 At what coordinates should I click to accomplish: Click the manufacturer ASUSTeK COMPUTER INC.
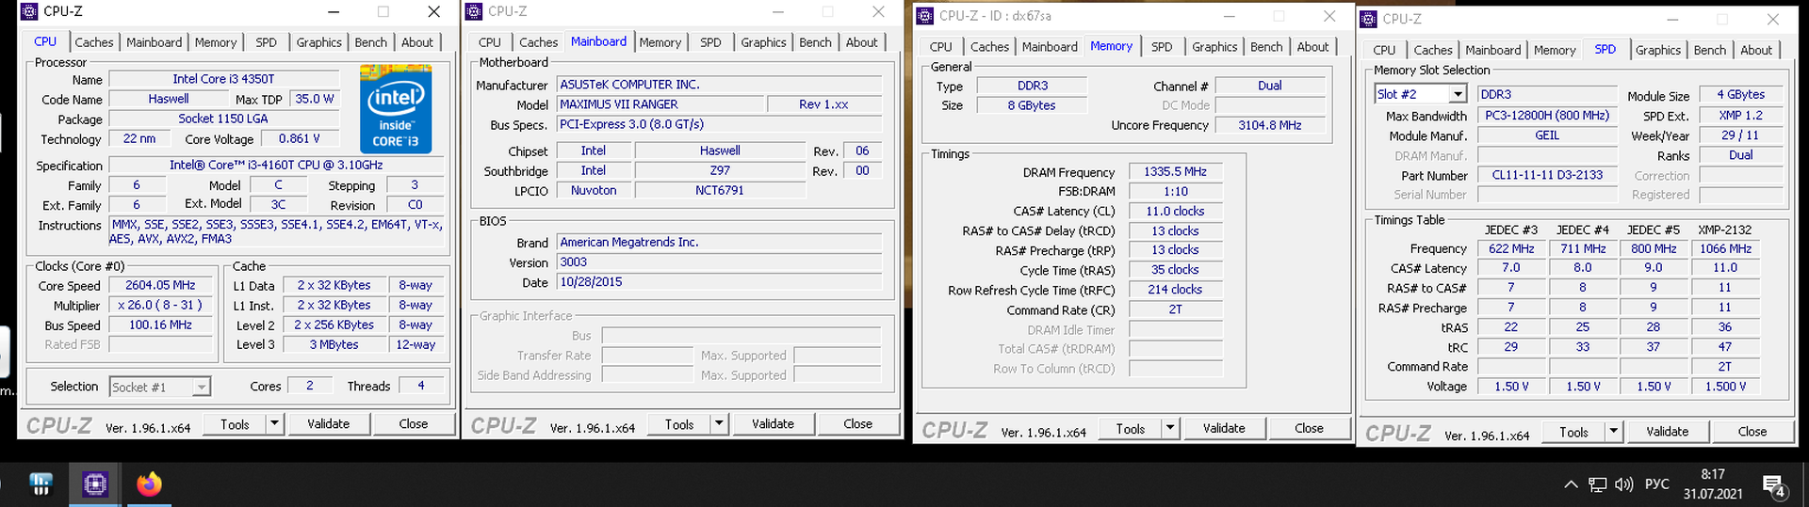pyautogui.click(x=719, y=85)
